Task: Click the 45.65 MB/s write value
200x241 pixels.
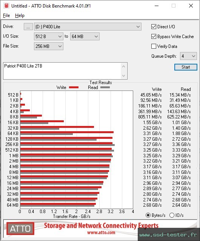Action: (x=151, y=95)
